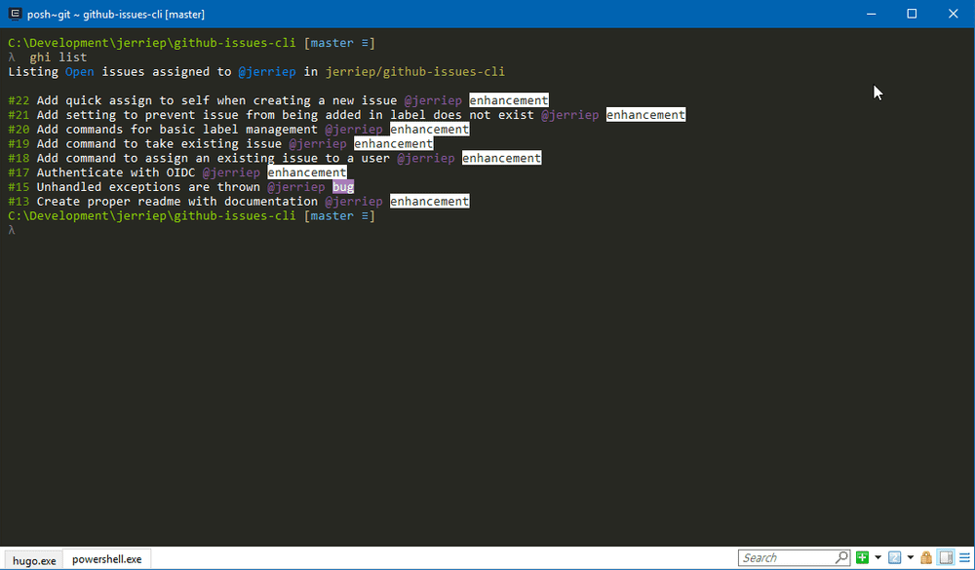Click the enhancement label on issue #21

tap(645, 114)
